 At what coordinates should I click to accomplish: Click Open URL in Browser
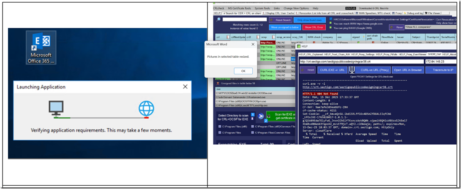[408, 70]
